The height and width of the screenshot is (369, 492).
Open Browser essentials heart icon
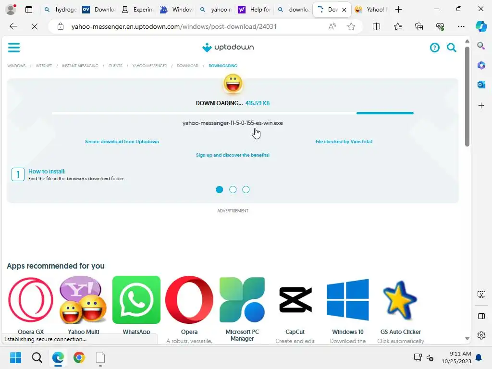(x=440, y=26)
